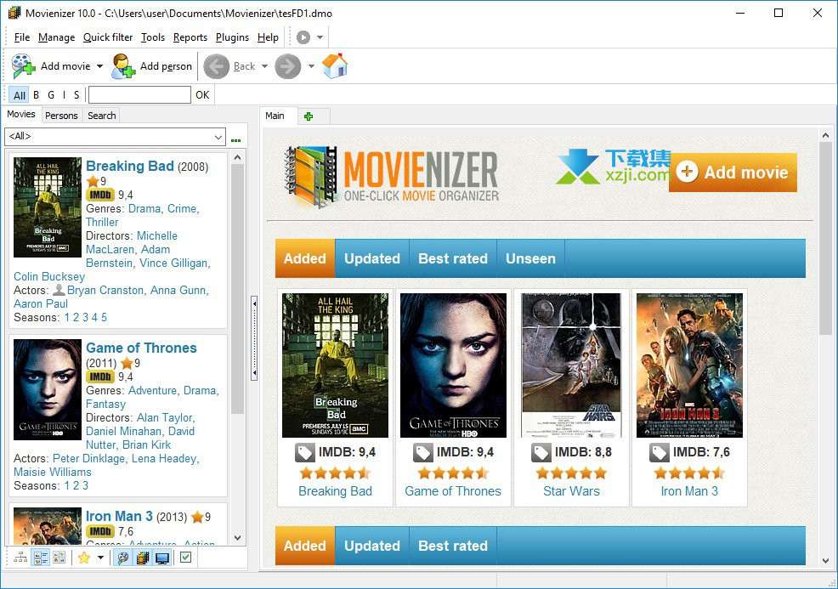Click Add person toolbar button
This screenshot has height=589, width=838.
click(152, 66)
